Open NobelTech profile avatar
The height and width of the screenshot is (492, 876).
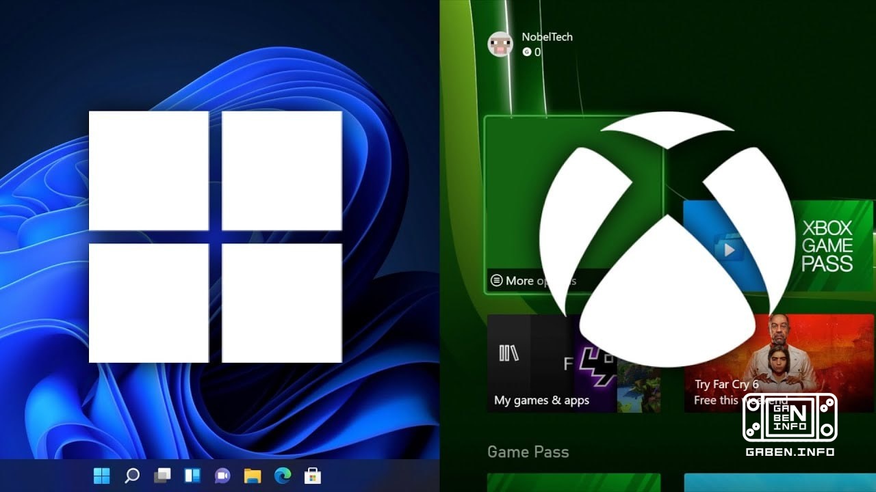[500, 44]
